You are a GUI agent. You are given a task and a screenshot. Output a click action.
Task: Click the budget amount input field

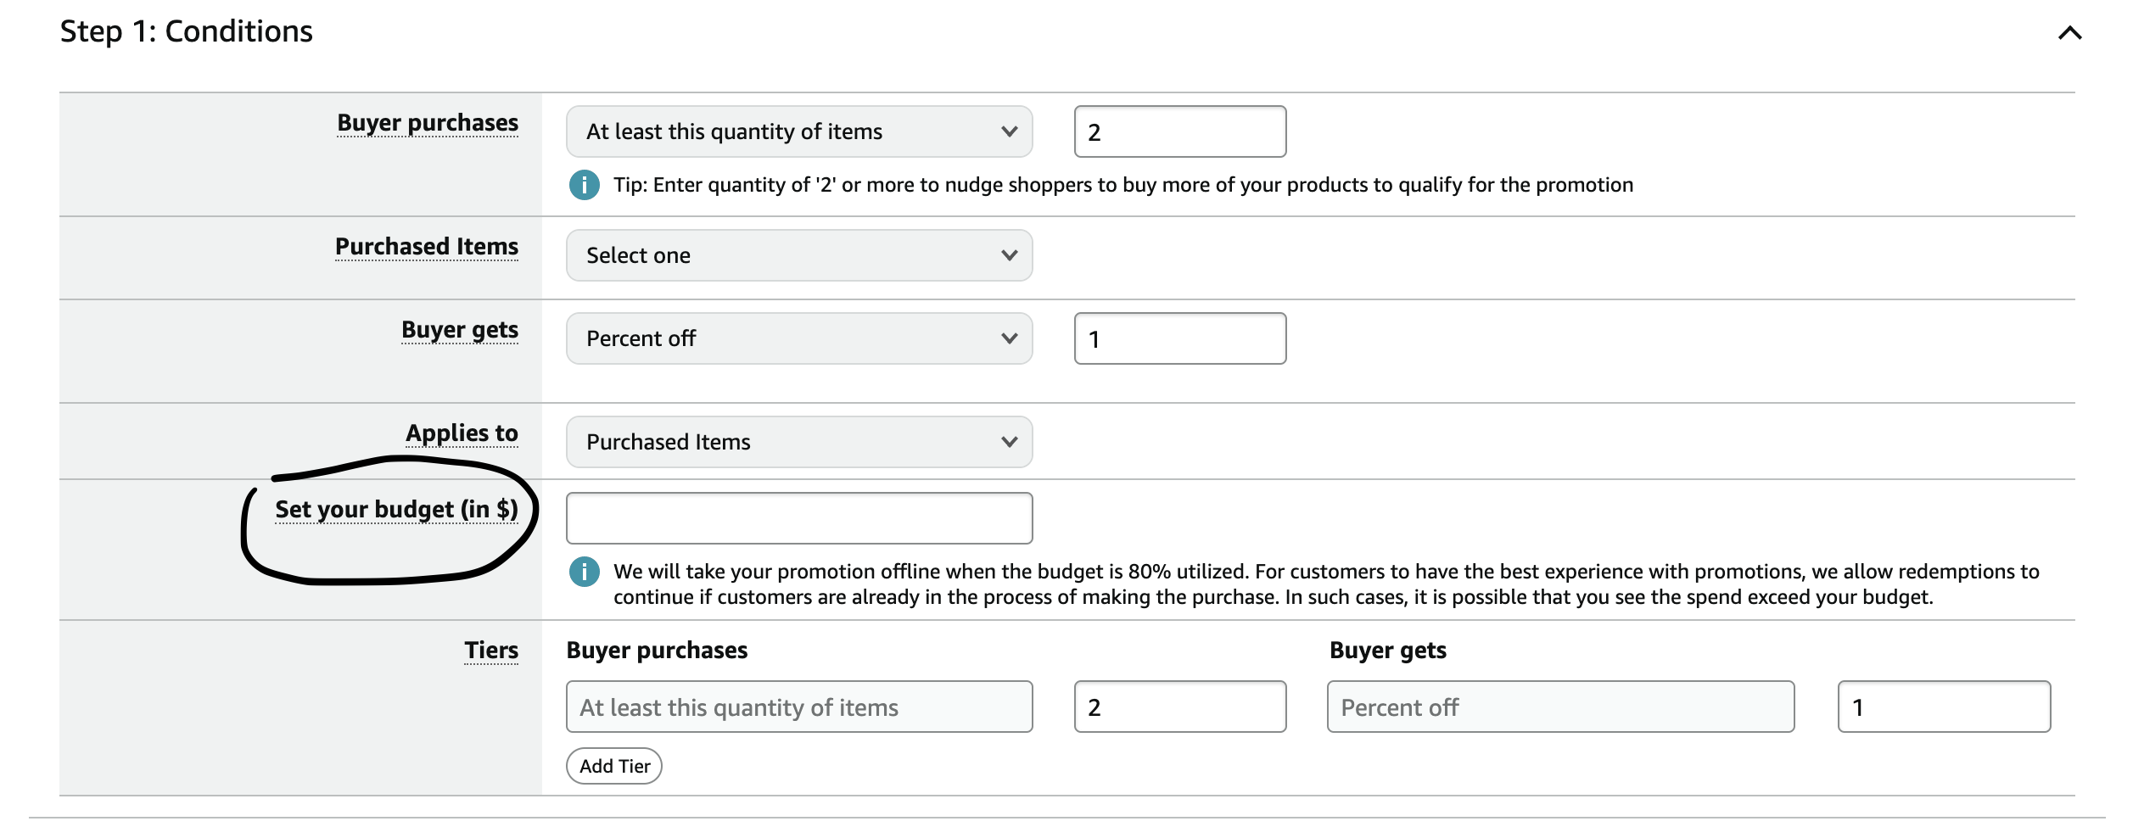point(799,518)
